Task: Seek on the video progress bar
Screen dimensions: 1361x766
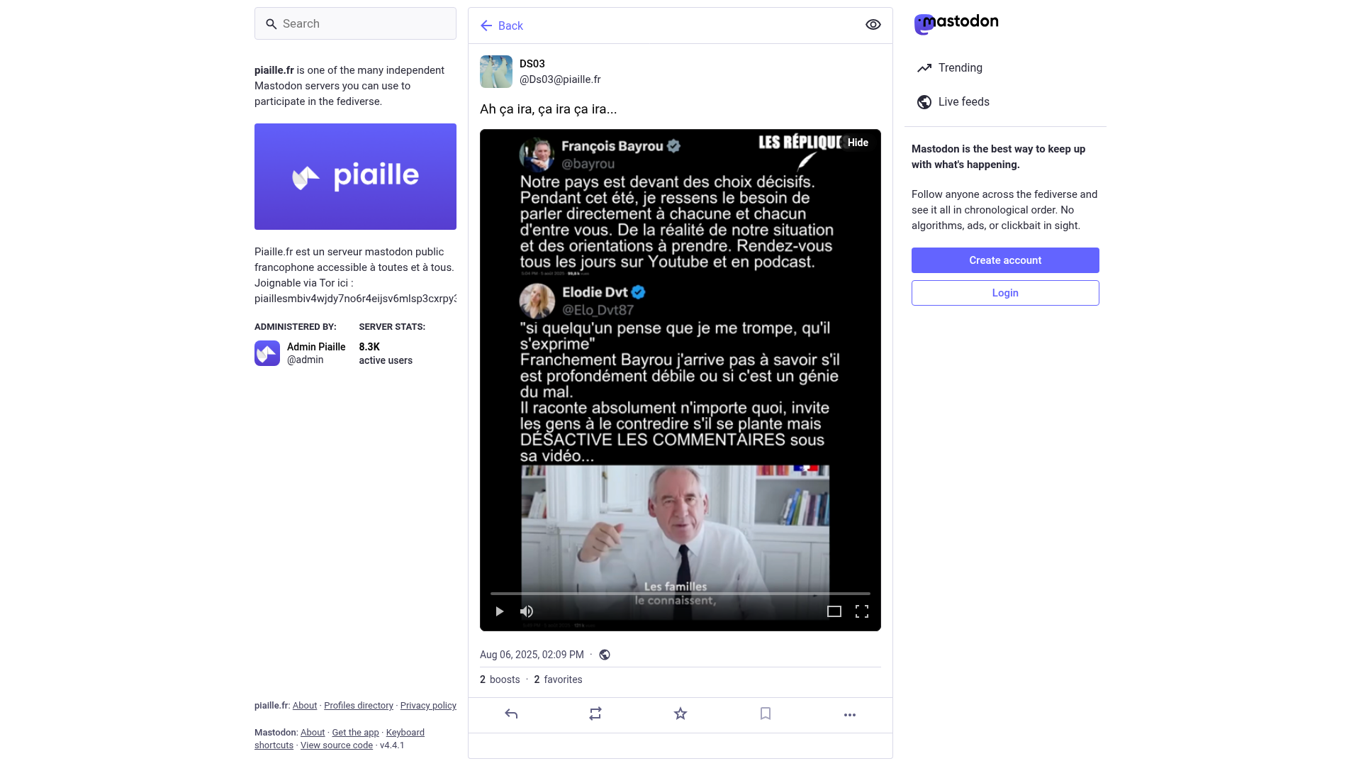Action: (x=680, y=593)
